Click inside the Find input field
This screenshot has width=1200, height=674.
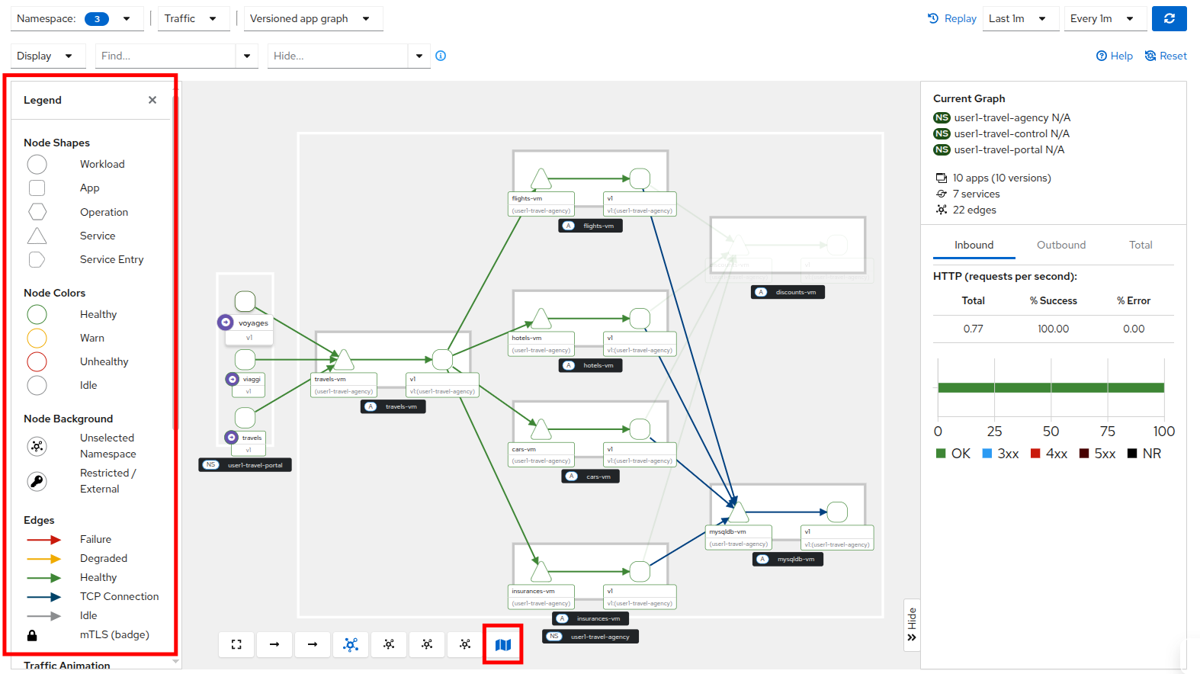click(x=165, y=56)
